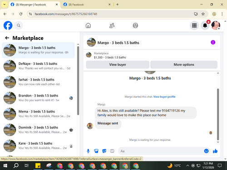Image resolution: width=227 pixels, height=170 pixels.
Task: Open Chrome three-dot menu
Action: (222, 14)
